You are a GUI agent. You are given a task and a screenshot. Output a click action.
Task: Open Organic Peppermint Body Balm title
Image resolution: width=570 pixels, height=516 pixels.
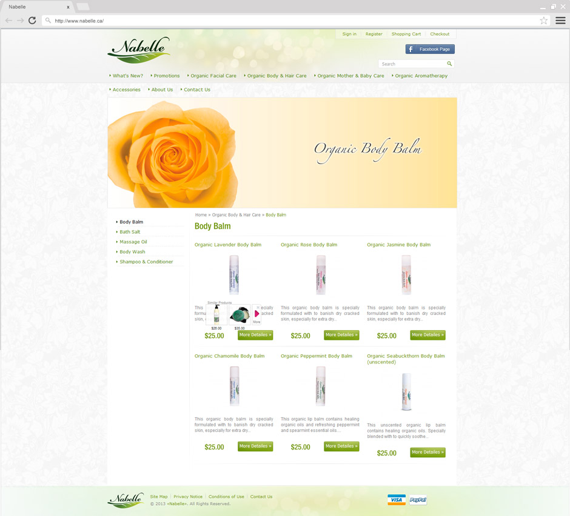click(317, 356)
